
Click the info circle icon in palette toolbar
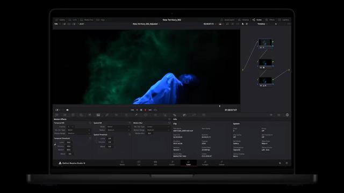tap(287, 115)
